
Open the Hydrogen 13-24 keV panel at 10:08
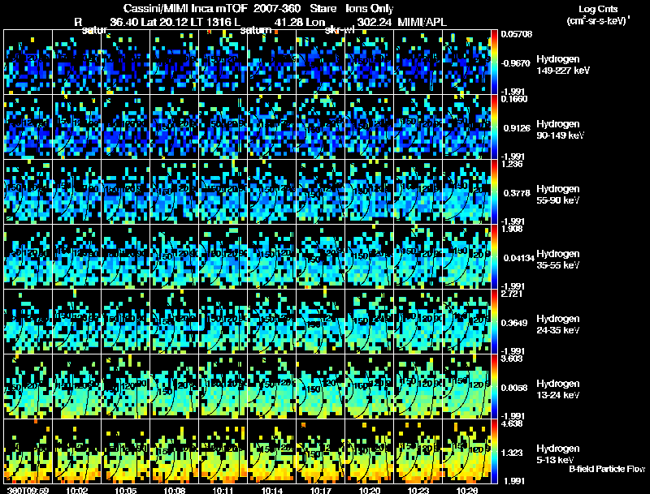pos(174,387)
